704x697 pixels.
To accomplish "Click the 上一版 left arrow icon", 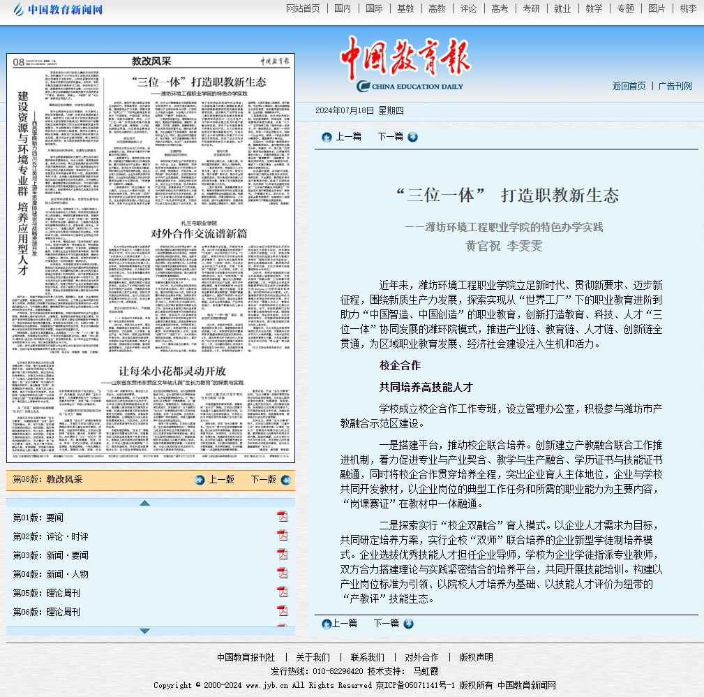I will [x=200, y=480].
